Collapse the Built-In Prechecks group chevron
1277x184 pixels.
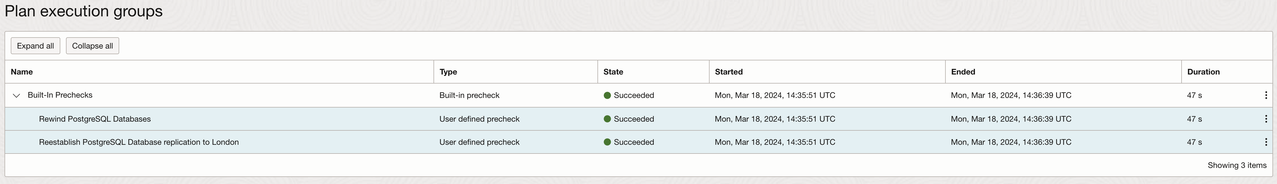tap(16, 95)
